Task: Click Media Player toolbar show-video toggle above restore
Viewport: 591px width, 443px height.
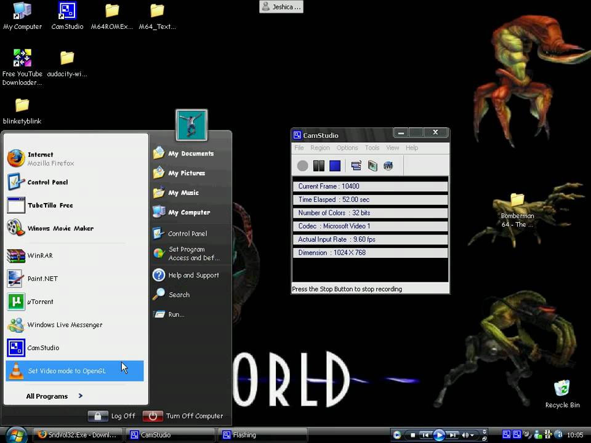Action: tap(484, 431)
